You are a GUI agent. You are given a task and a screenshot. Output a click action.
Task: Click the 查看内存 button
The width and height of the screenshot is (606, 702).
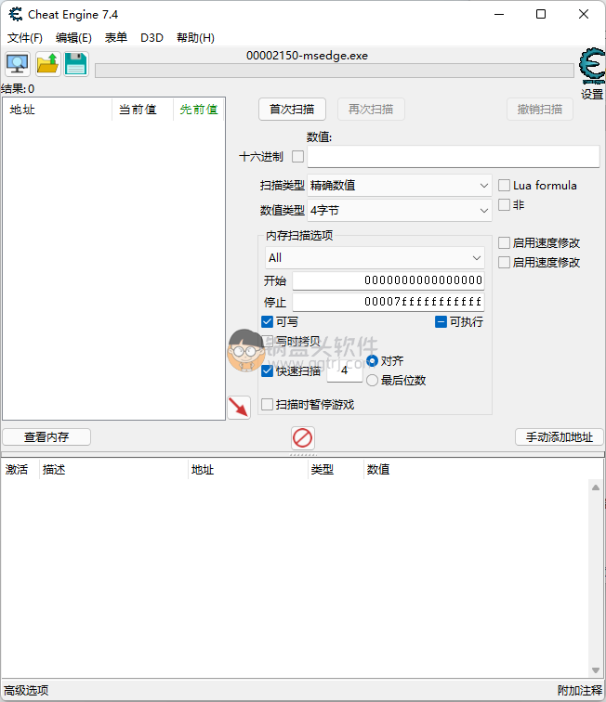tap(46, 437)
